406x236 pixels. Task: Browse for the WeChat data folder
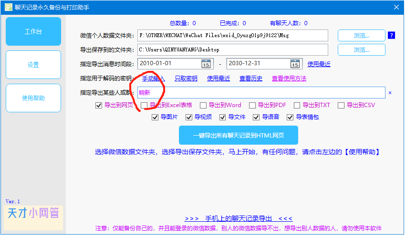click(x=362, y=35)
